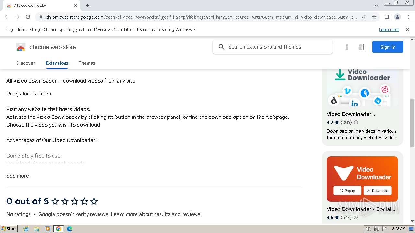Open Video Downloader - Social... extension title

point(361,209)
